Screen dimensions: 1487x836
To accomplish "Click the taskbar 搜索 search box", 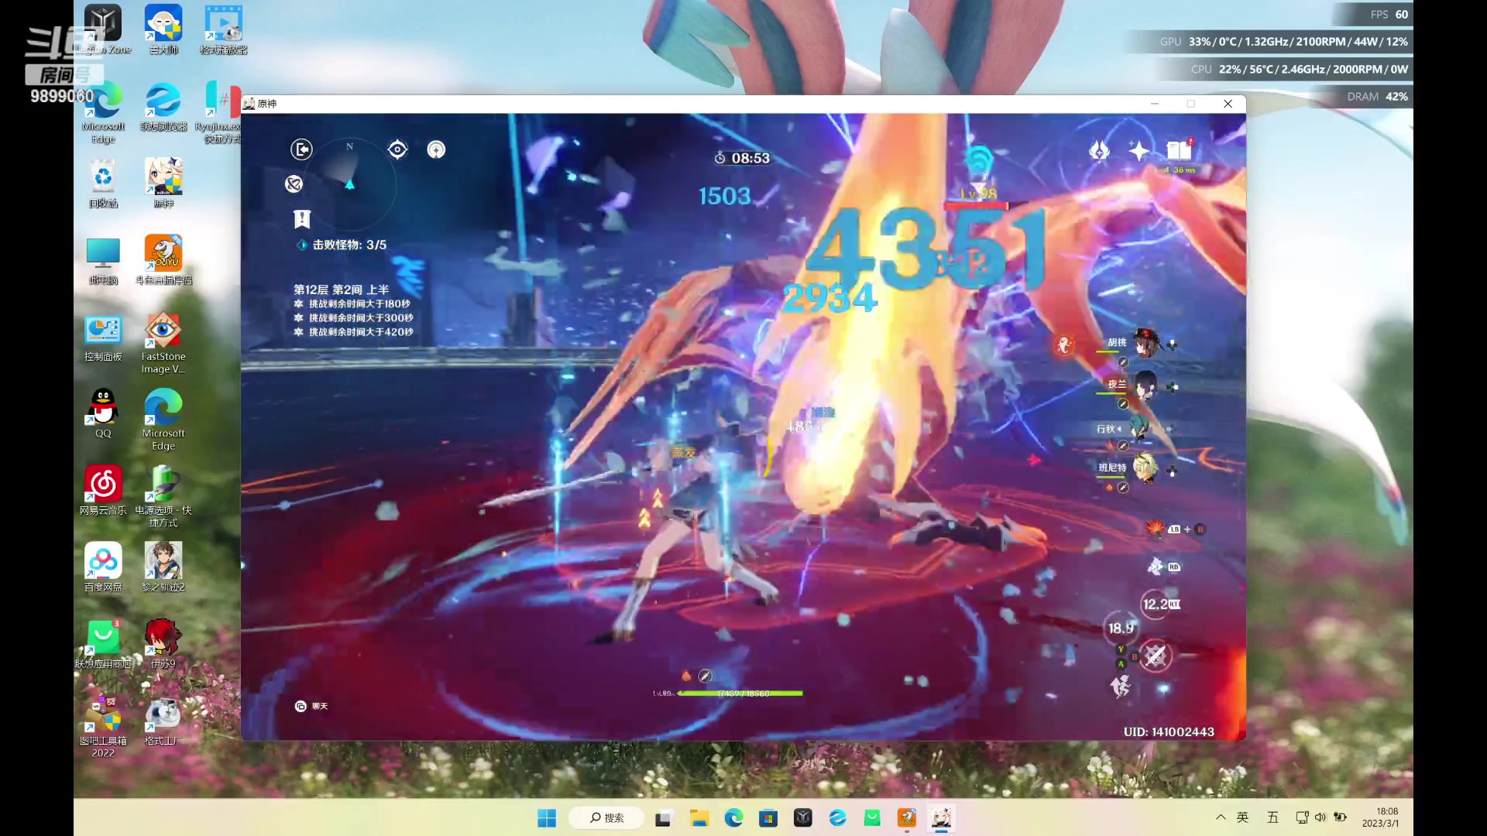I will pos(606,817).
